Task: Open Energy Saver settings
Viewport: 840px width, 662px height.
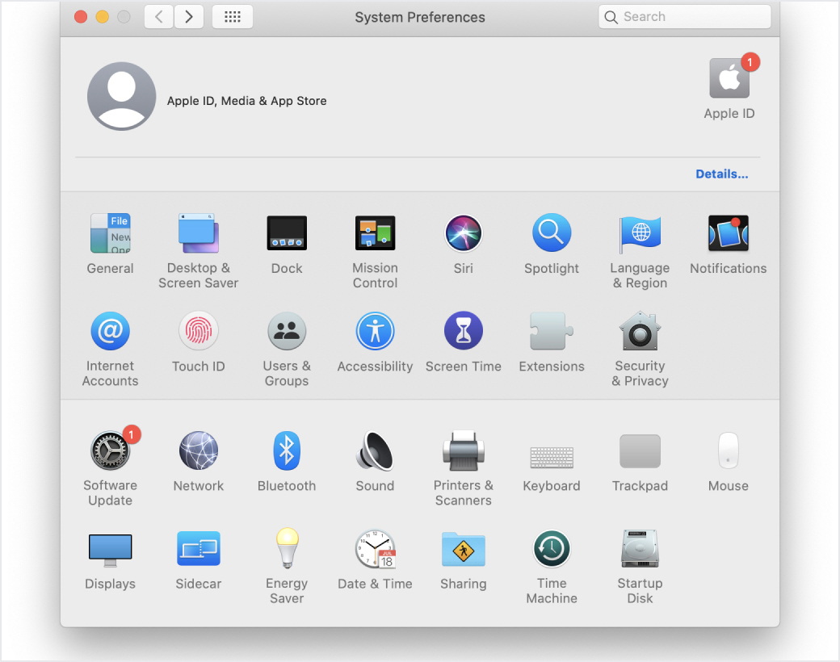Action: coord(286,550)
